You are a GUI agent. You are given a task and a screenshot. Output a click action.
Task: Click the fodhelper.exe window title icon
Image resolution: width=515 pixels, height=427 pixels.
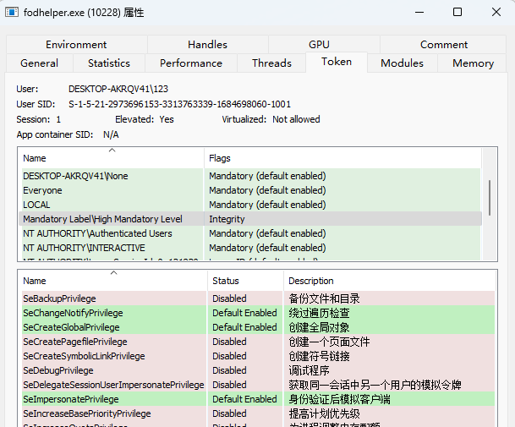click(x=12, y=13)
